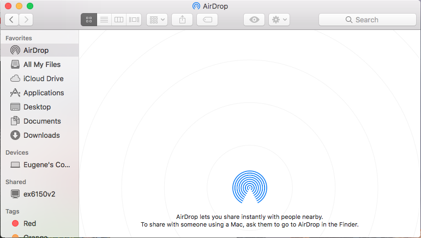421x238 pixels.
Task: Open All My Files in sidebar
Action: pos(39,64)
